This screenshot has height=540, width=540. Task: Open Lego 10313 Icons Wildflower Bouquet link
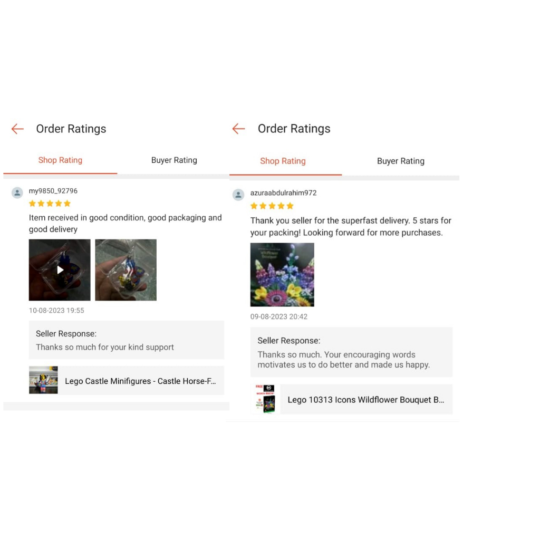[366, 400]
